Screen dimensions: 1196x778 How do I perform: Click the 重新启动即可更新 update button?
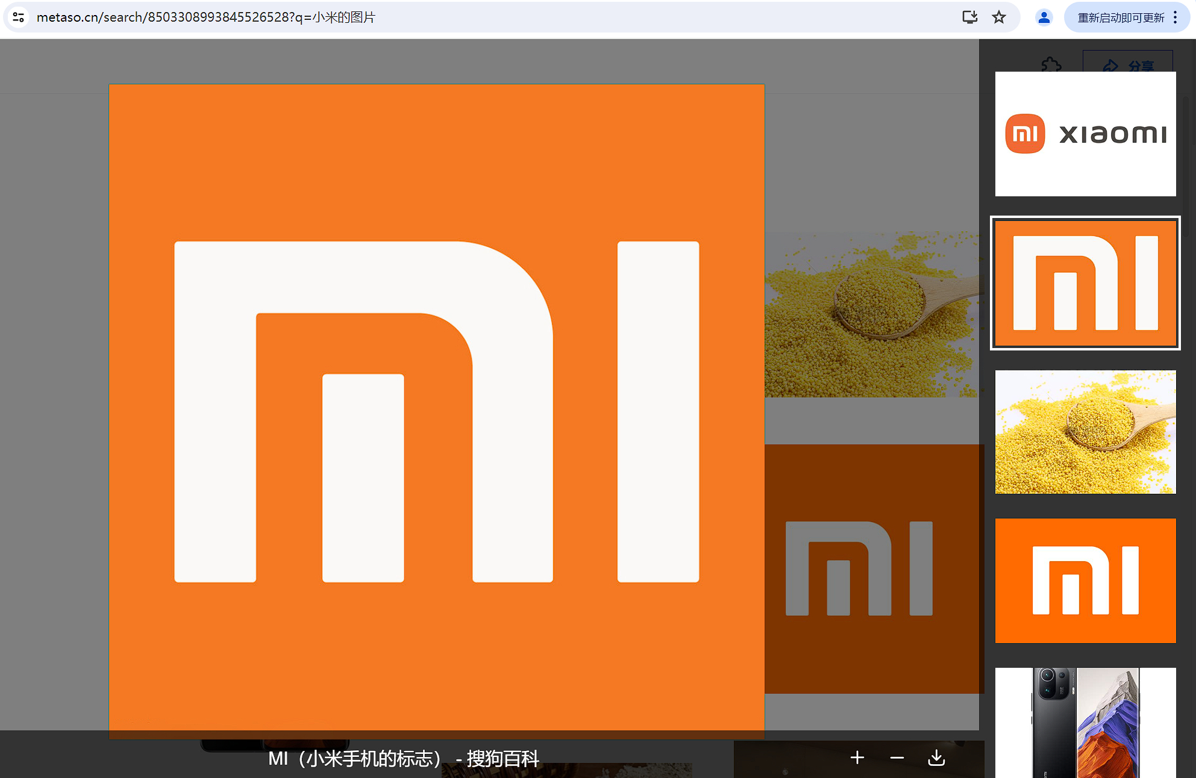(1121, 17)
